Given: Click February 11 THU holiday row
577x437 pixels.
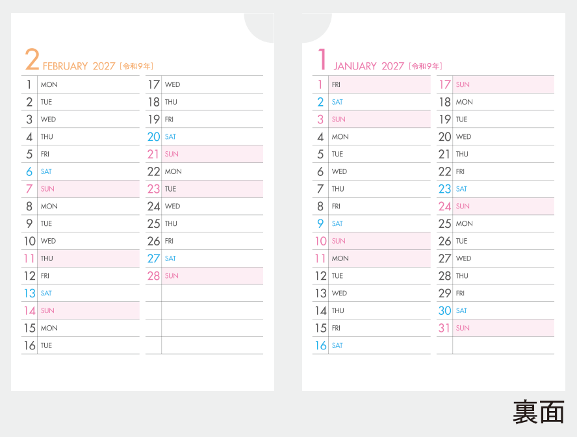Looking at the screenshot, I should point(80,258).
